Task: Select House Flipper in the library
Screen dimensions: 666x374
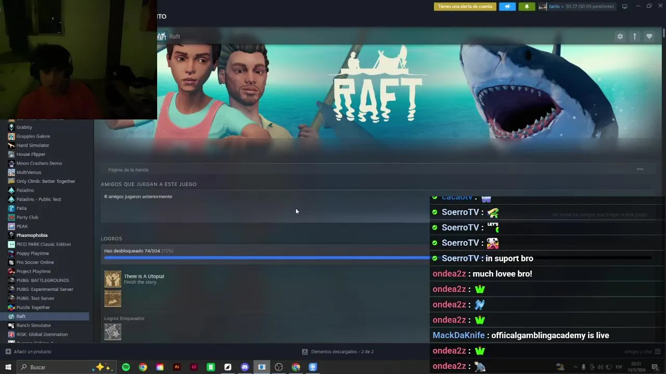Action: point(31,154)
